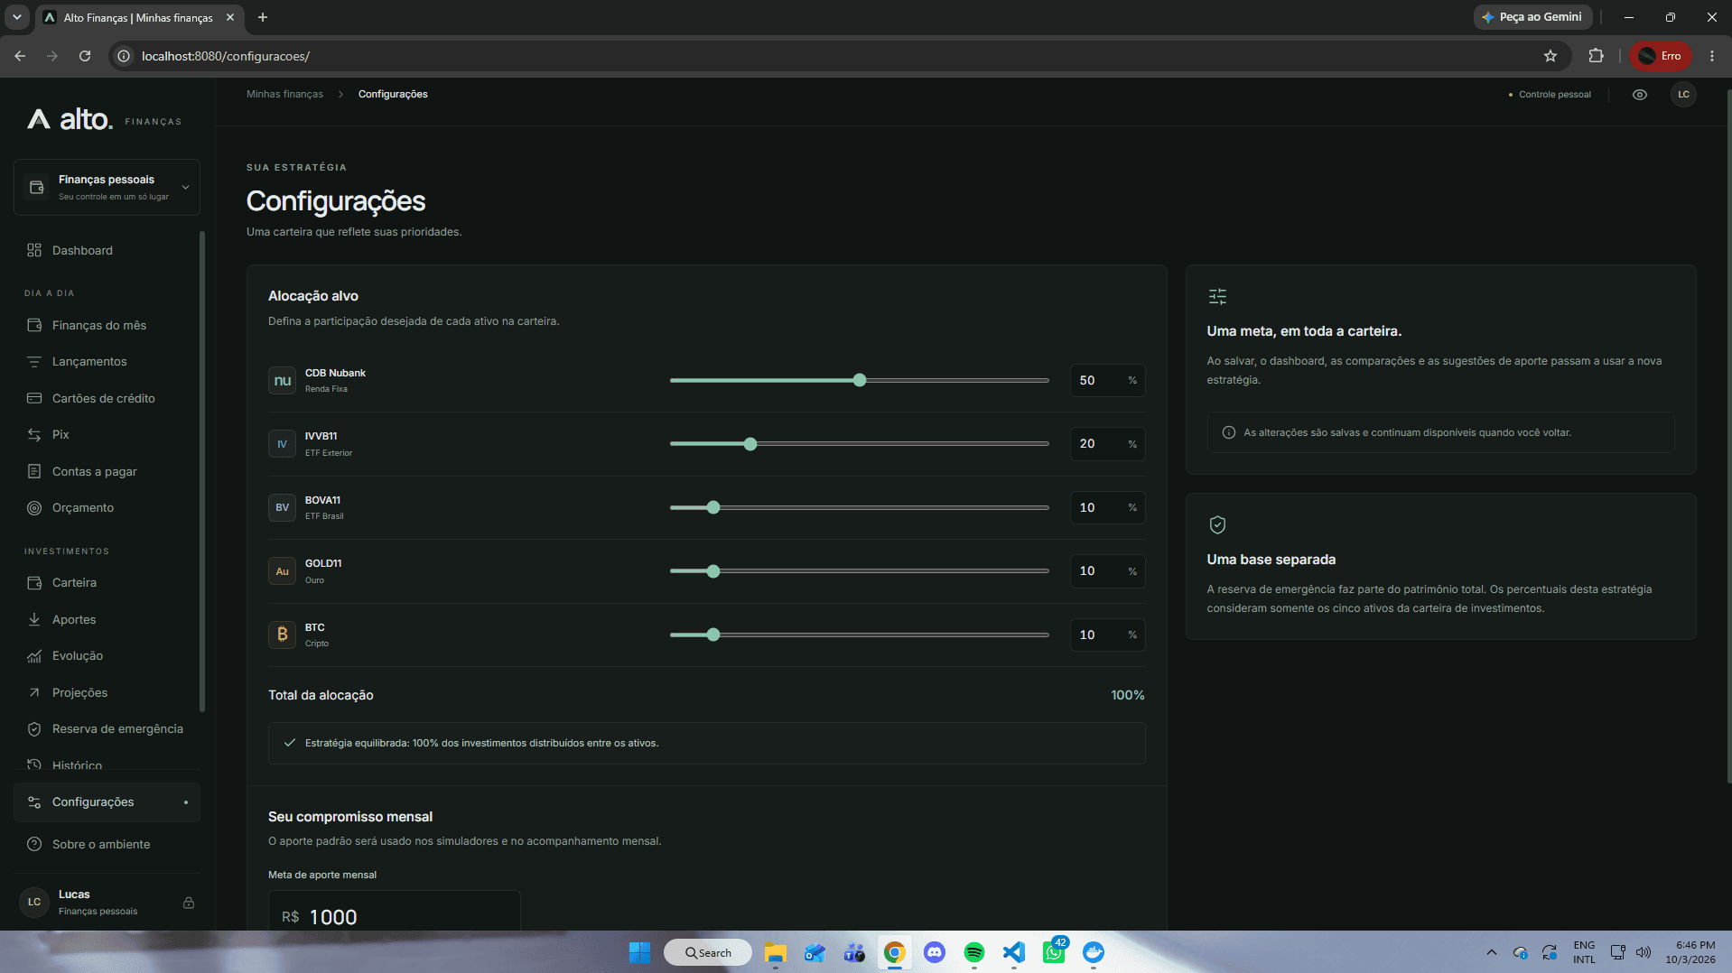Viewport: 1732px width, 973px height.
Task: Click the Windows Start button
Action: (639, 952)
